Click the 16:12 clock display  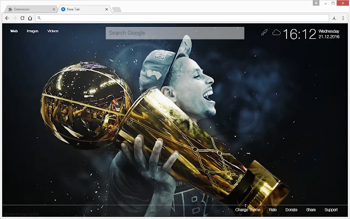pyautogui.click(x=300, y=34)
